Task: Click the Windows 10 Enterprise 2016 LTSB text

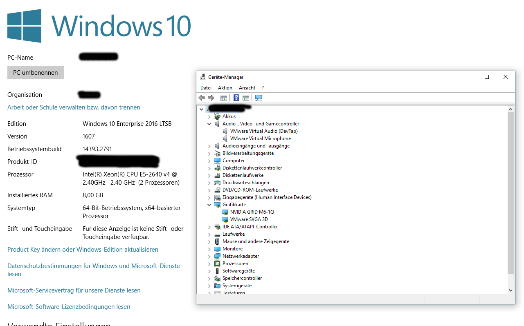Action: (127, 124)
